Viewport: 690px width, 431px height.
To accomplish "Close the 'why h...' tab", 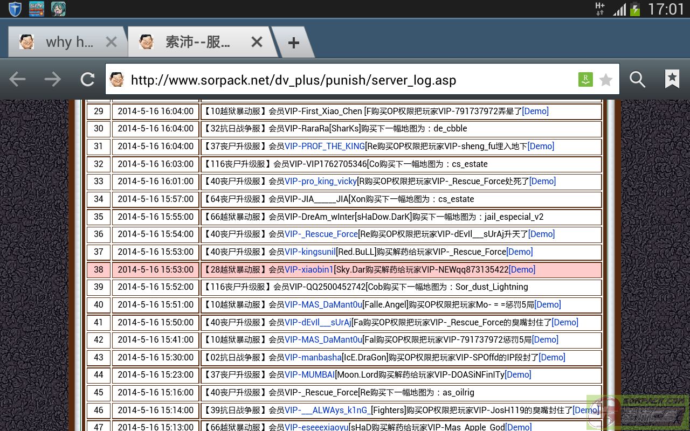I will [111, 42].
